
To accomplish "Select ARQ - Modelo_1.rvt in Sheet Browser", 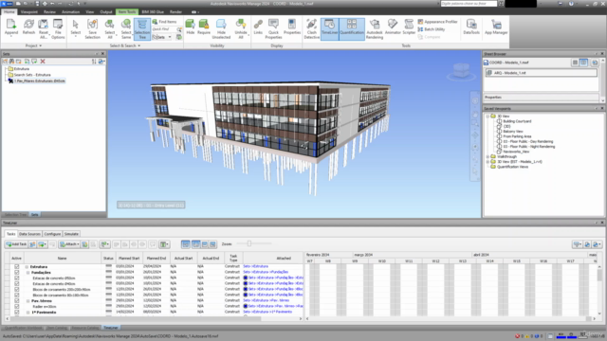I will [x=541, y=73].
